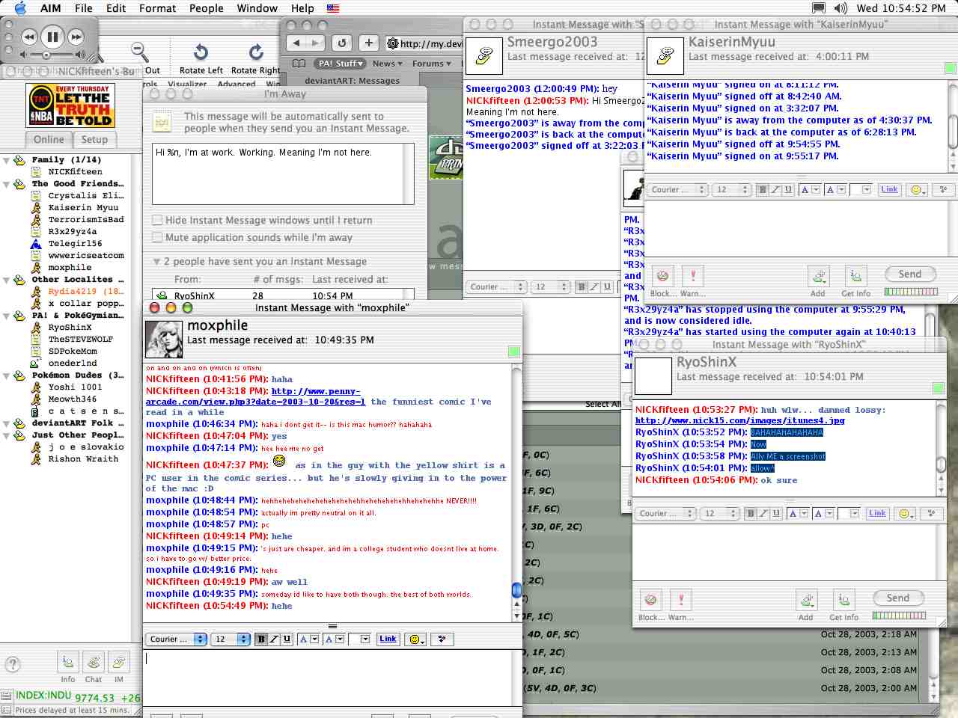Click Safari's add bookmark plus button
The height and width of the screenshot is (718, 958).
(369, 43)
